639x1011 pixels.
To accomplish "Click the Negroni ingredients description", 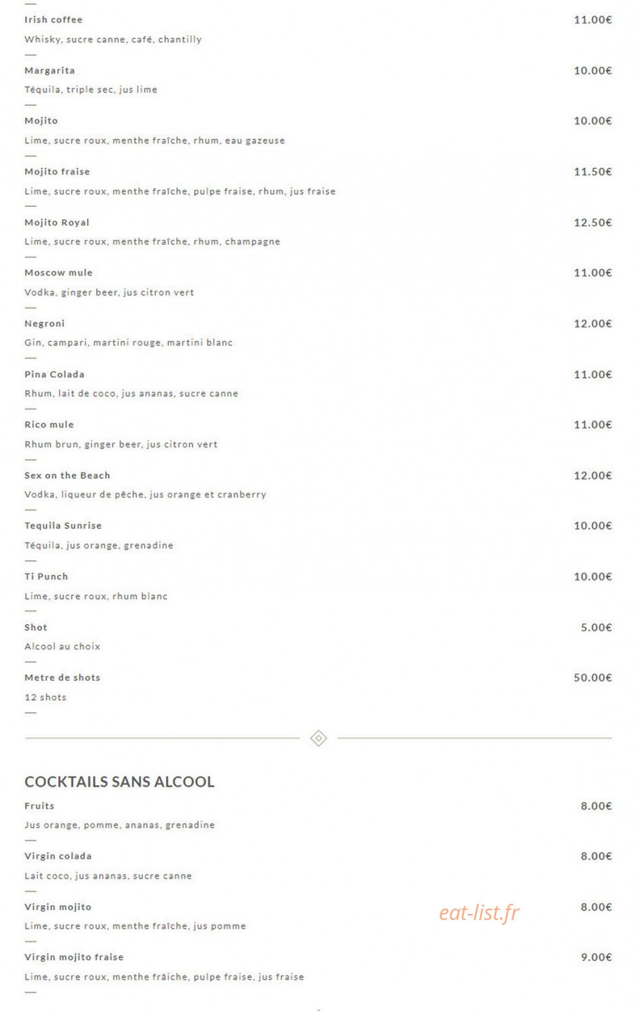I will click(x=129, y=342).
